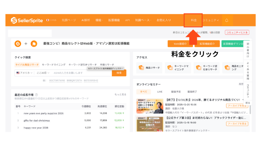Viewport: 261px width, 146px height.
Task: Click the orange S circle icon in banner
Action: click(18, 43)
